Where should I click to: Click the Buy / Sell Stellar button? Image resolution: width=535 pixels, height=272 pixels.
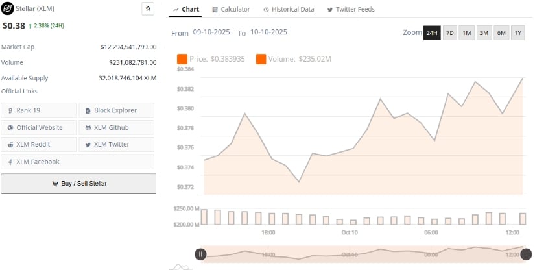[78, 184]
